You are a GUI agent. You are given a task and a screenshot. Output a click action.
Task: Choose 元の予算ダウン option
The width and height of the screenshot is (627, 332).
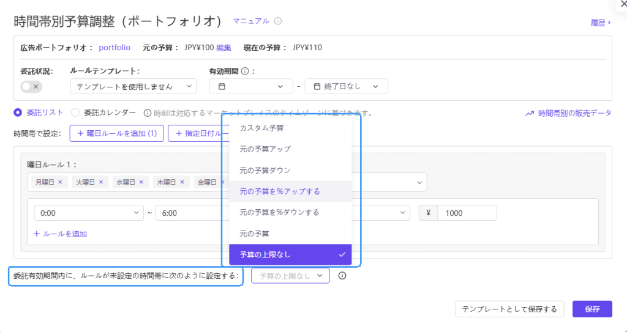click(x=290, y=171)
